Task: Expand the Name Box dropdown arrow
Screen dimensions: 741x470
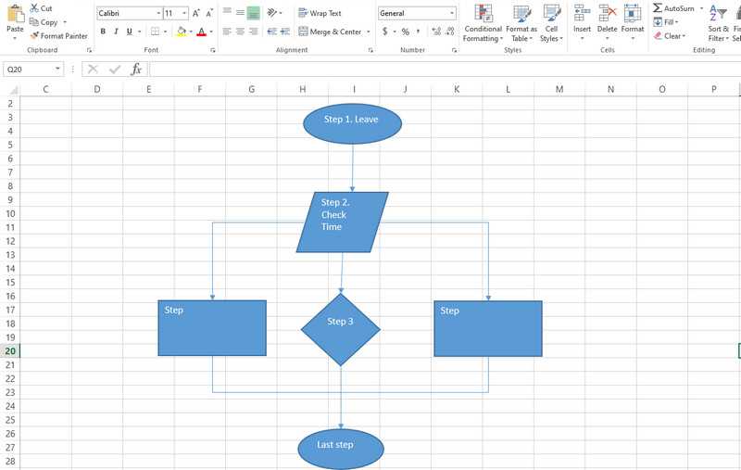Action: pyautogui.click(x=57, y=69)
